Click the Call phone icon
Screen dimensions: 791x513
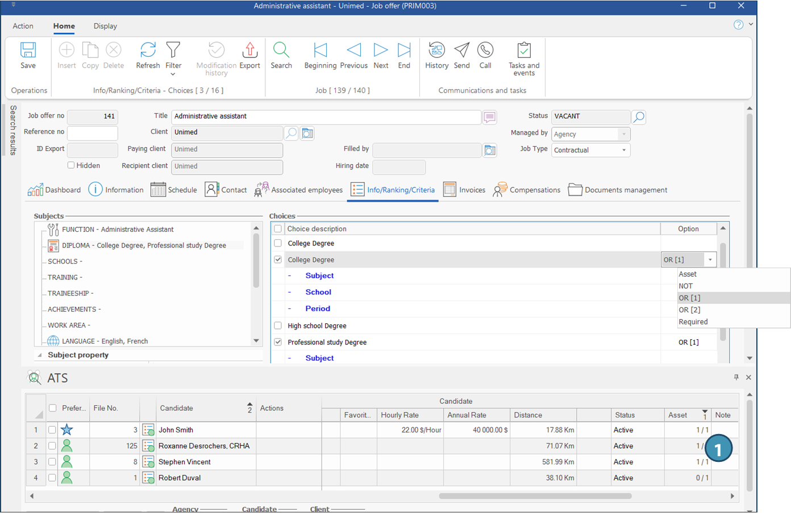485,51
